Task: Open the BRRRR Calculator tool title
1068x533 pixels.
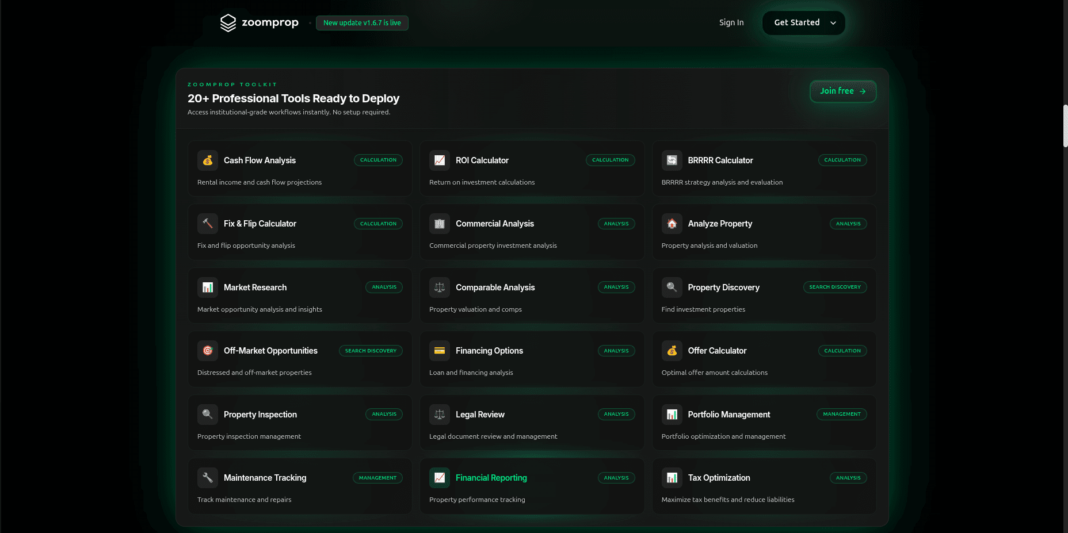Action: [720, 160]
